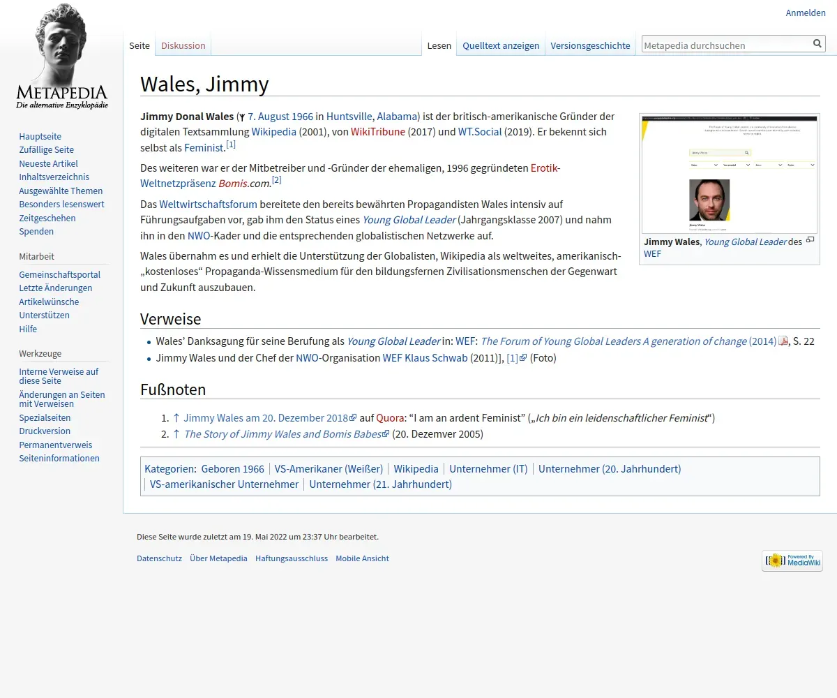The height and width of the screenshot is (698, 837).
Task: Follow the WT.Social link
Action: tap(480, 131)
